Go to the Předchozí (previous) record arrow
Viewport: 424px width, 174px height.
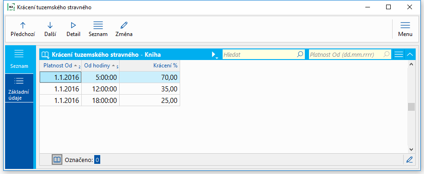[x=23, y=25]
